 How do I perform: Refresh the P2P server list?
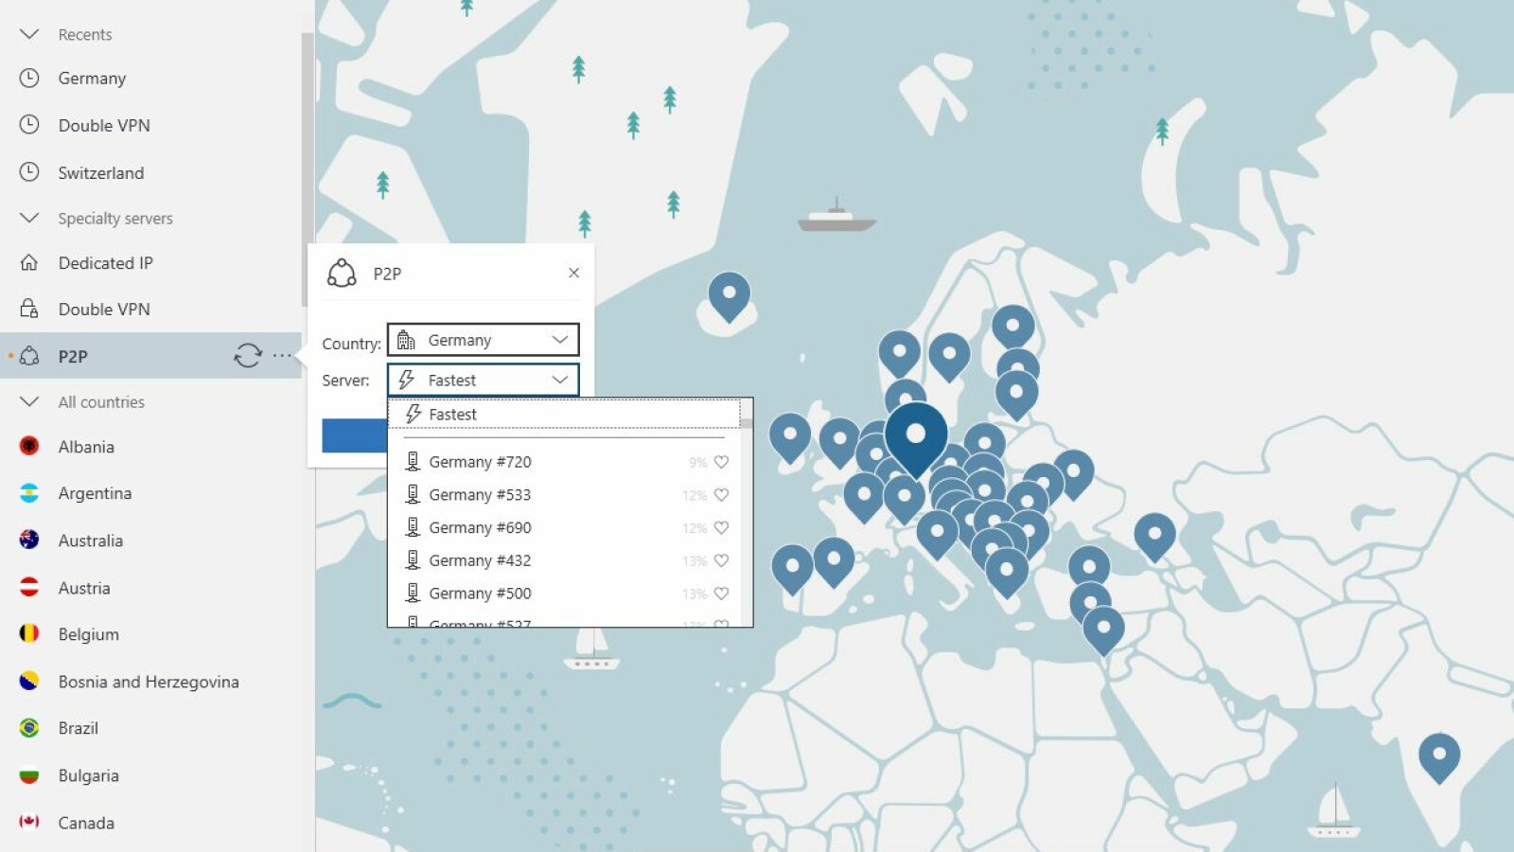coord(248,355)
